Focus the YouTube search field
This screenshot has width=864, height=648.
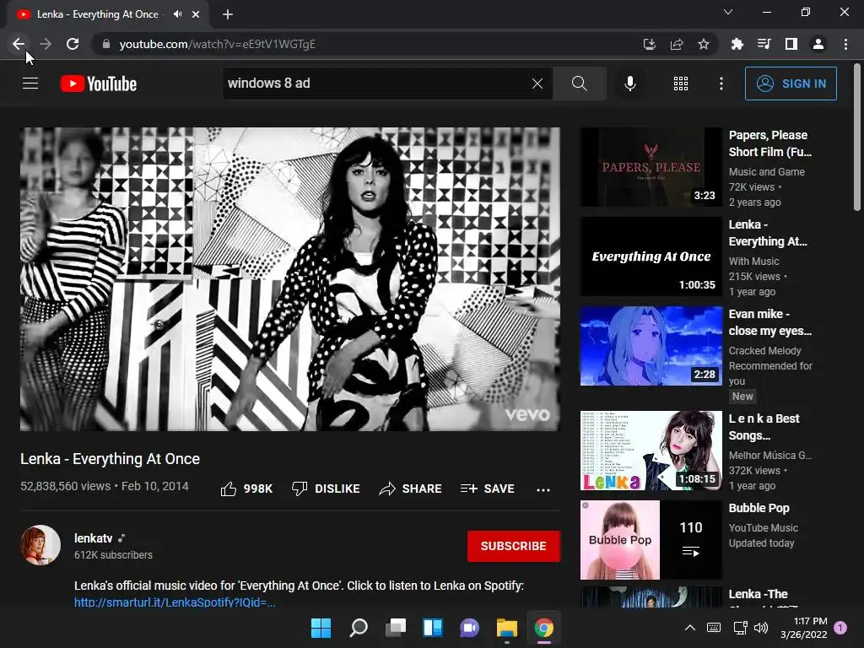(375, 84)
